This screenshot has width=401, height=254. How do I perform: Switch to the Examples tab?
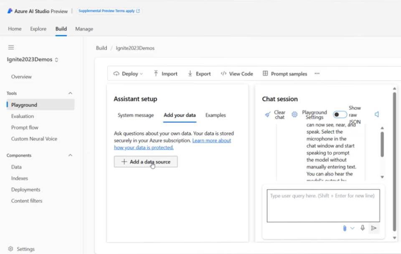click(x=216, y=115)
